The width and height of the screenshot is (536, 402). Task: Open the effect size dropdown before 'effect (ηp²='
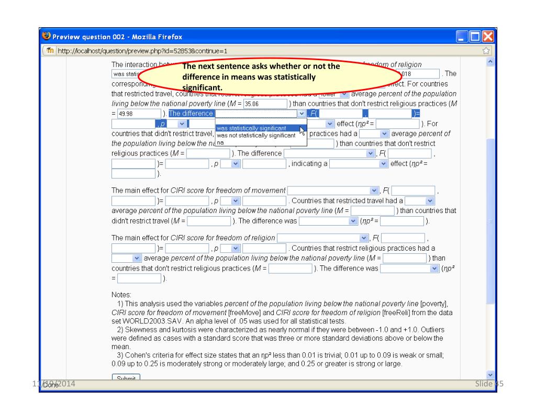pos(330,124)
